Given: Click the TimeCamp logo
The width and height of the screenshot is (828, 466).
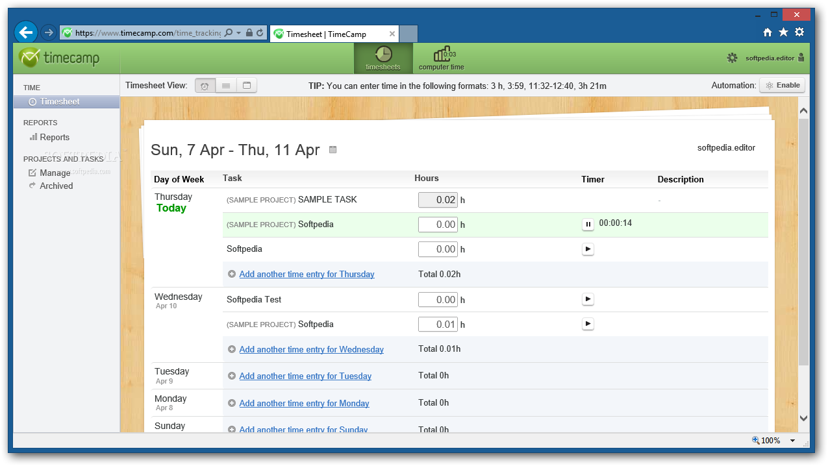Looking at the screenshot, I should [x=60, y=58].
